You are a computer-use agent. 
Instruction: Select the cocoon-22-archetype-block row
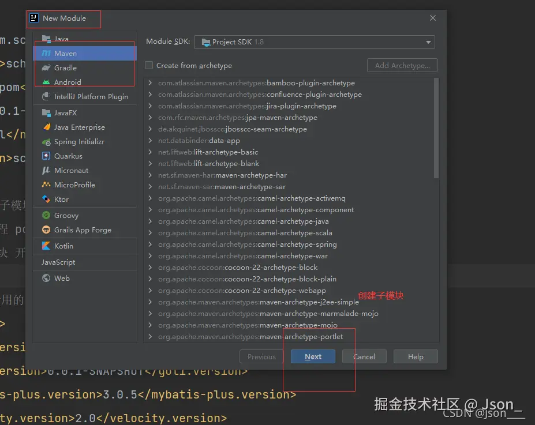[x=289, y=267]
